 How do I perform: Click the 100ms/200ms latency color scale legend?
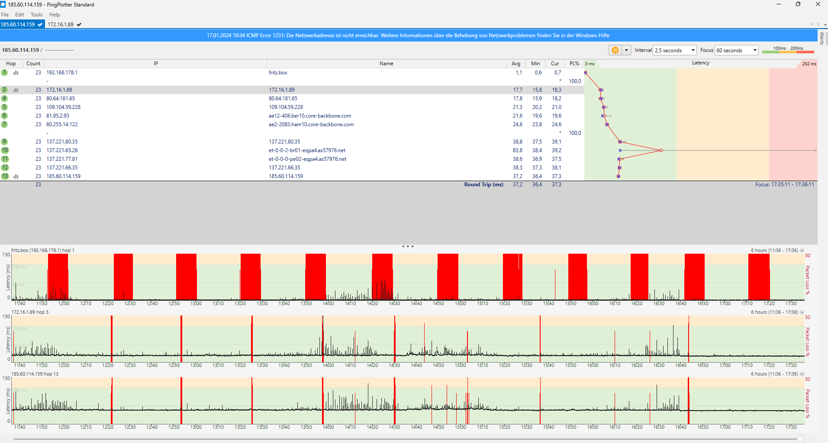(788, 50)
